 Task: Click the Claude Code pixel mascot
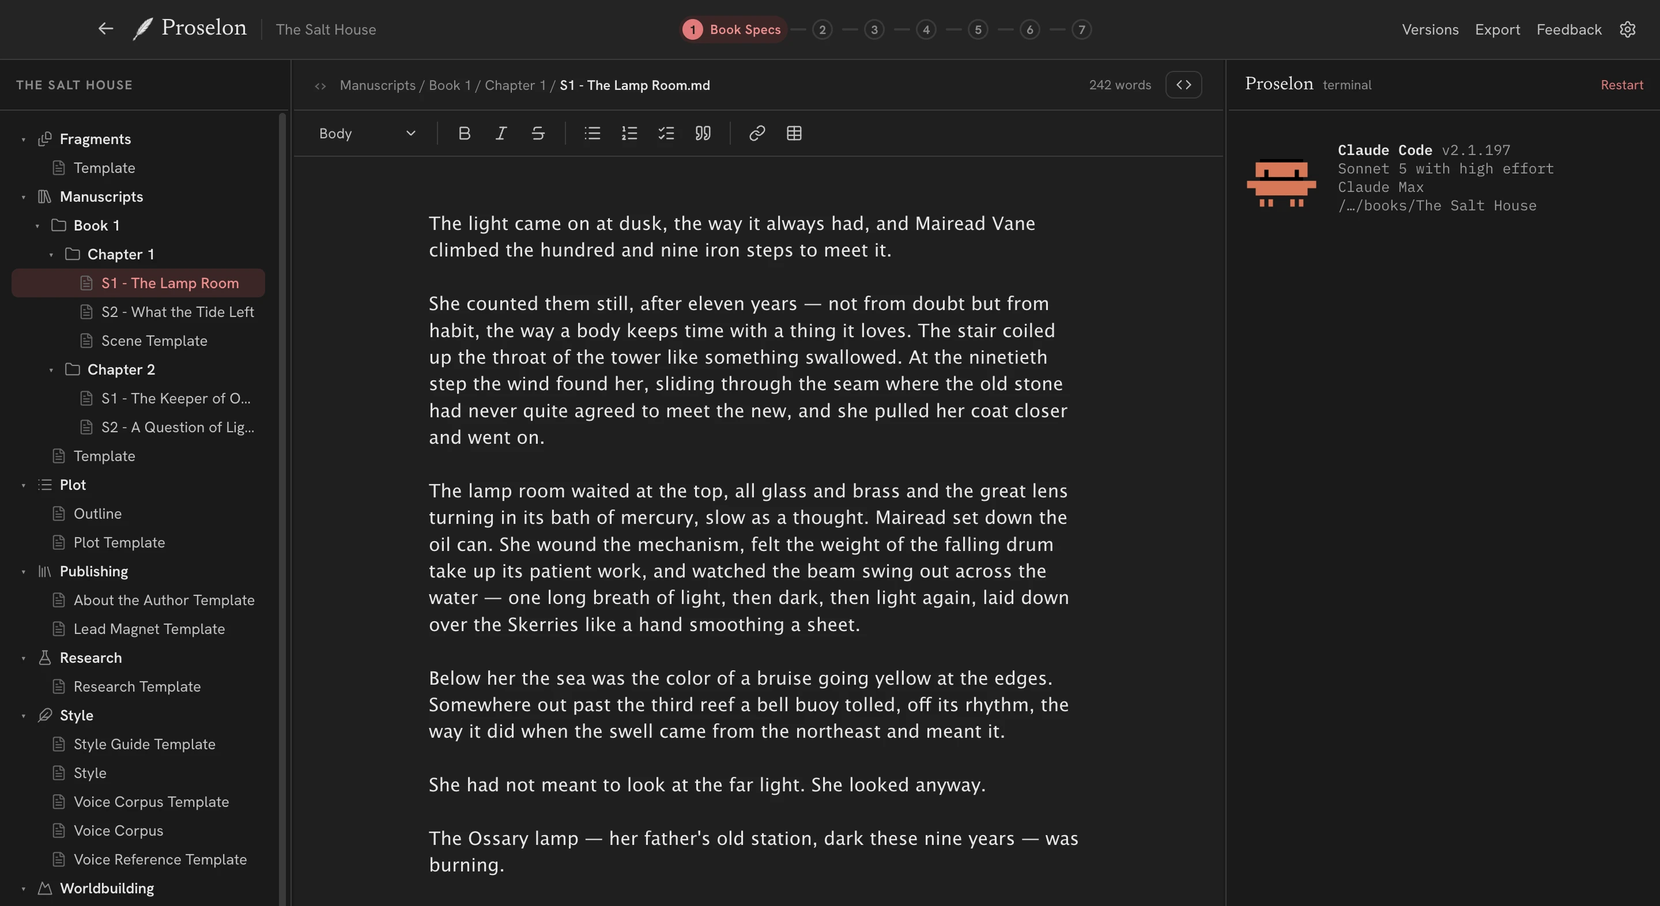tap(1281, 183)
